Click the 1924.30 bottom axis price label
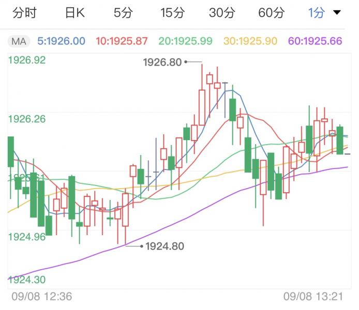 tap(27, 280)
